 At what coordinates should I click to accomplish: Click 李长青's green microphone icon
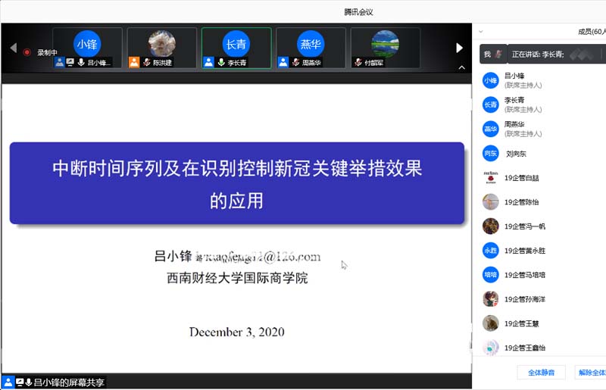[x=222, y=63]
